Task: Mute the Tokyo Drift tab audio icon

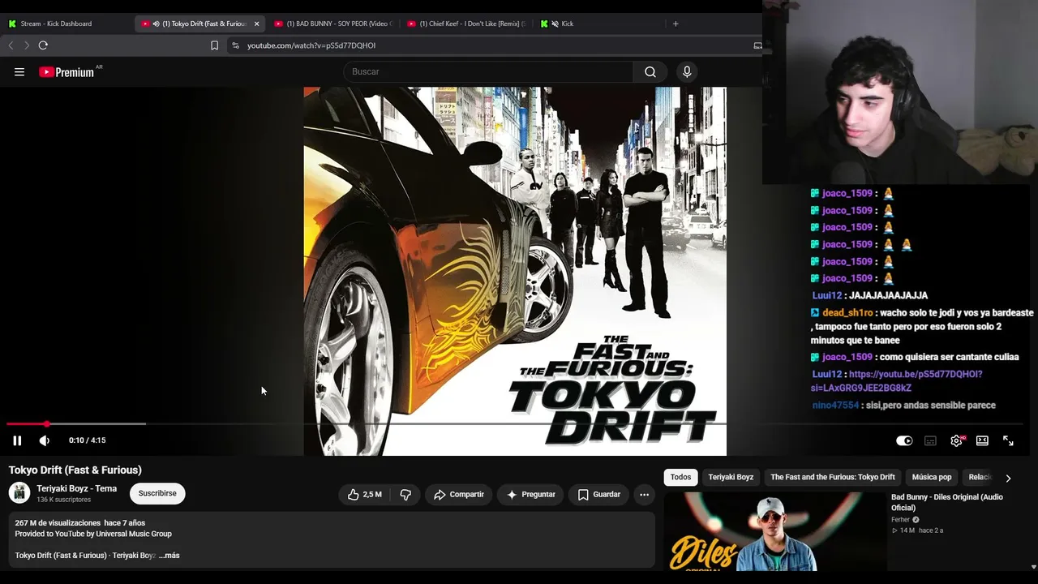Action: coord(156,24)
